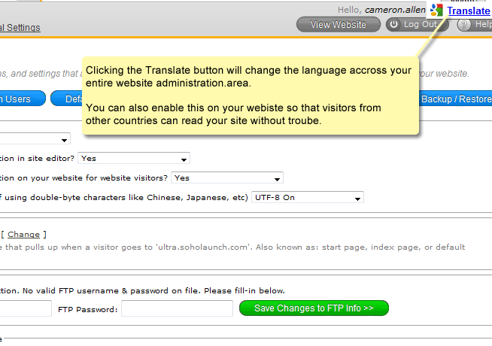The image size is (492, 346).
Task: Click the View Website button
Action: tap(338, 25)
